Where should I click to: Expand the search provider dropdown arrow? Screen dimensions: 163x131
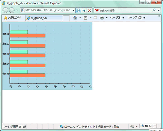159,10
